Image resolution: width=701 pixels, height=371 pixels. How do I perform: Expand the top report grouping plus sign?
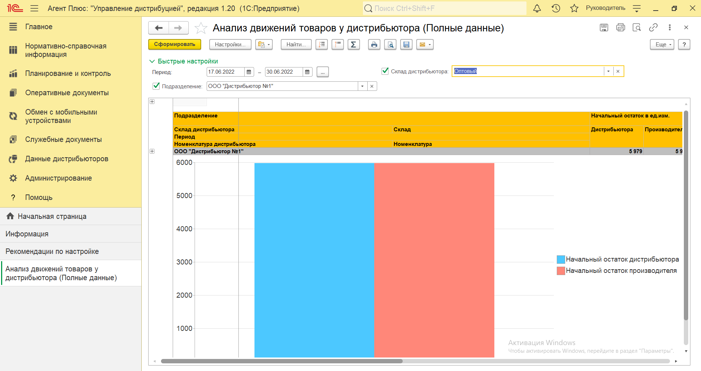(x=152, y=101)
